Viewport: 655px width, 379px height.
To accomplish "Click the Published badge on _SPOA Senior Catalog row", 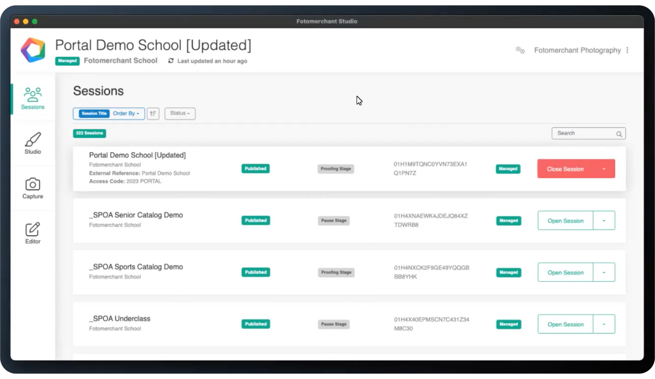I will pos(256,220).
